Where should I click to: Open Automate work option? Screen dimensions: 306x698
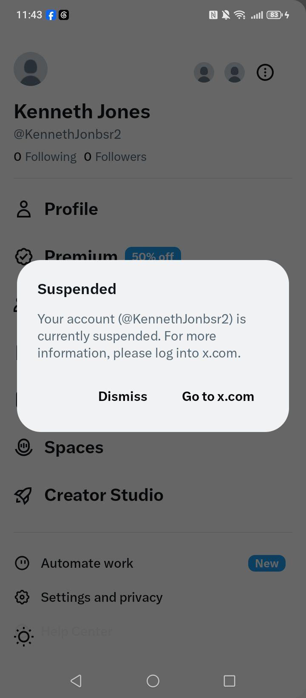point(153,563)
